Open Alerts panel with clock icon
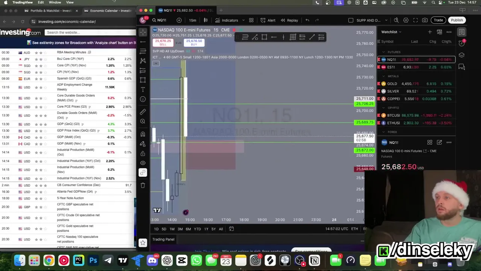The height and width of the screenshot is (271, 481). 462,43
